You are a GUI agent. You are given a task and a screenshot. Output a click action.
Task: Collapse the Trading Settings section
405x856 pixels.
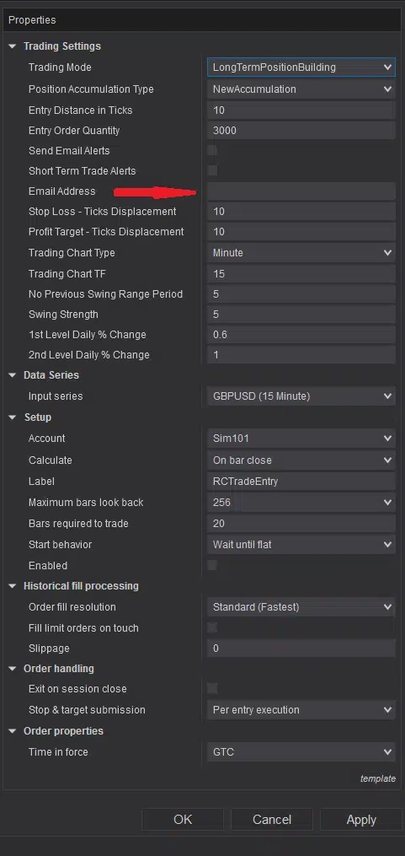13,46
